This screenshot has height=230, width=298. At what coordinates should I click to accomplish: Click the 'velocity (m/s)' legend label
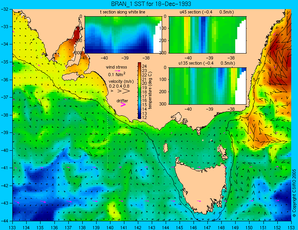pos(121,81)
